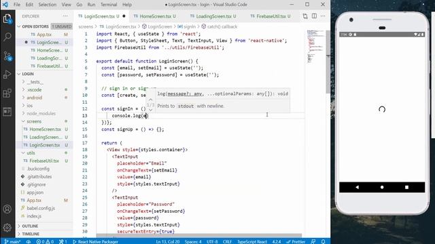Viewport: 435px width, 244px height.
Task: Open Explorer views and more actions
Action: (x=65, y=16)
